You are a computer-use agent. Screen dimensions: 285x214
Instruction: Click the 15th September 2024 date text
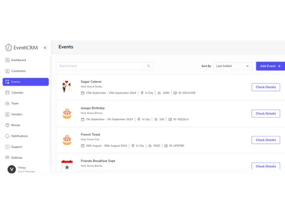click(111, 93)
